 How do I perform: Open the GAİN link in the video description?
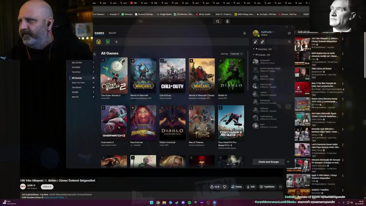point(54,197)
